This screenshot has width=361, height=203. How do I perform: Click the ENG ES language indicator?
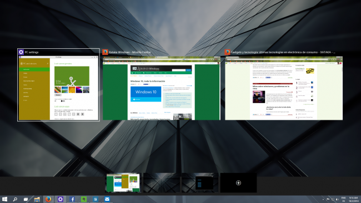343,199
